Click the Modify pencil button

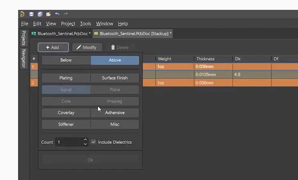[87, 48]
